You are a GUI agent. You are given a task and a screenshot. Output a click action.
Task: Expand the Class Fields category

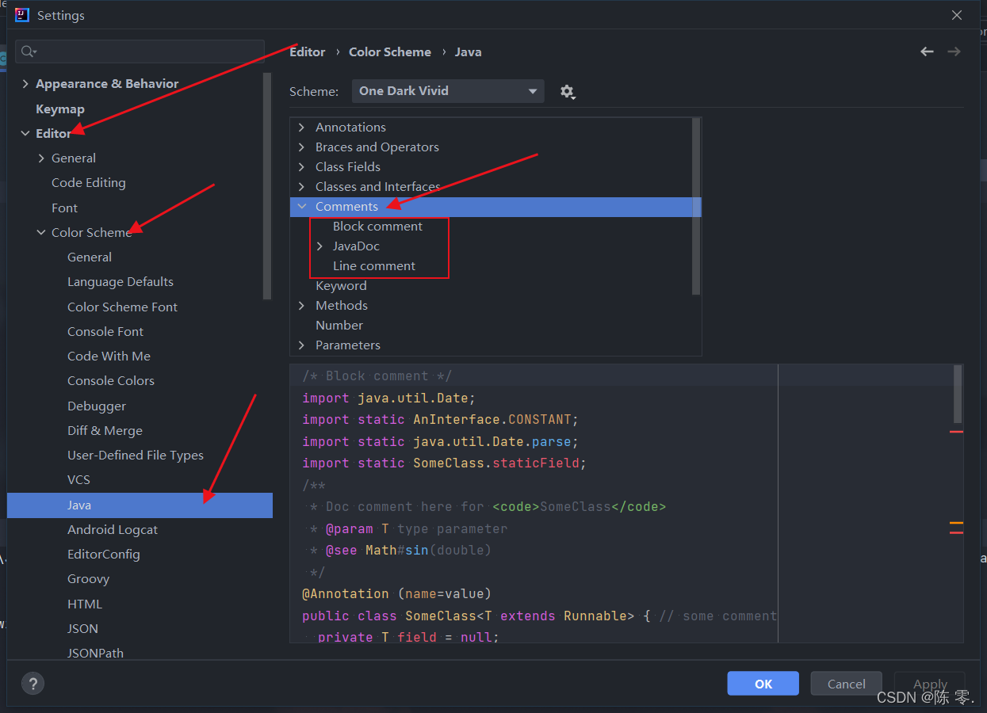click(x=301, y=167)
